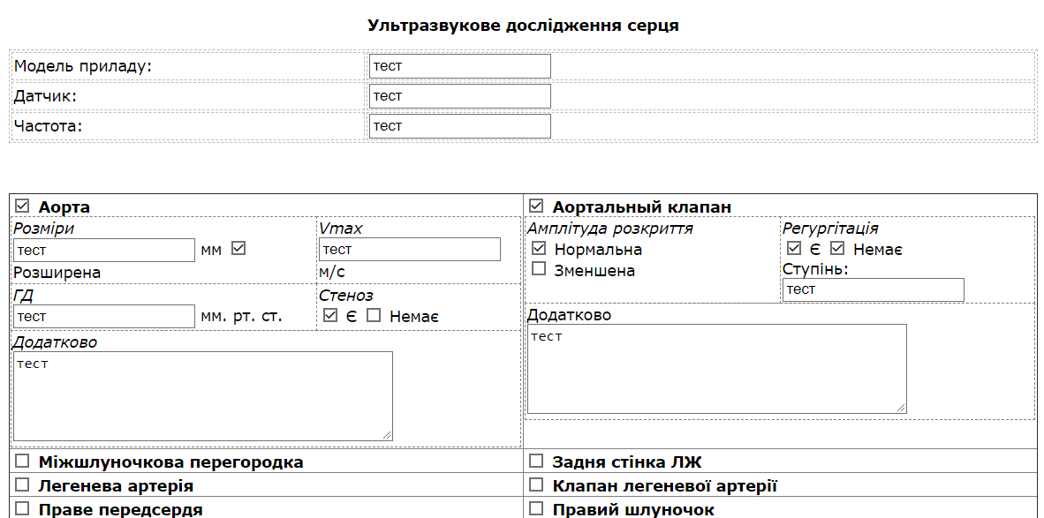Check the Стеноз Немає checkbox
The height and width of the screenshot is (518, 1044).
pos(374,315)
